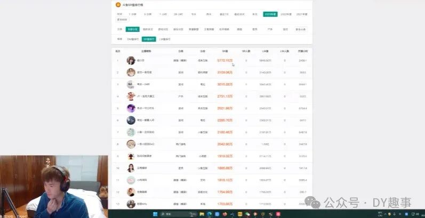This screenshot has width=425, height=218.
Task: Open the avatar in the 1794.99万 row
Action: click(131, 192)
